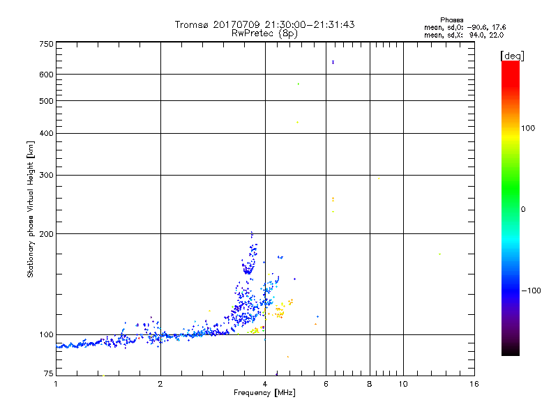Click the '[deg]' colorbar unit label
The width and height of the screenshot is (558, 418).
click(512, 56)
